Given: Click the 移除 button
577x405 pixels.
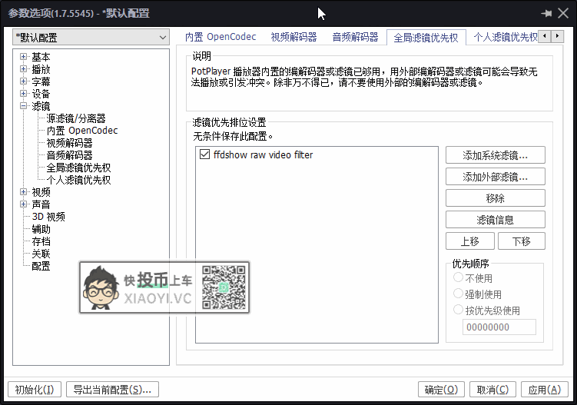Looking at the screenshot, I should tap(496, 198).
